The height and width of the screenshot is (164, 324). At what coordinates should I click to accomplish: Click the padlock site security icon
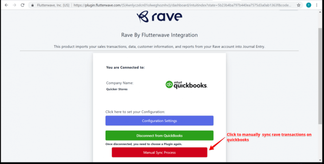click(32, 5)
